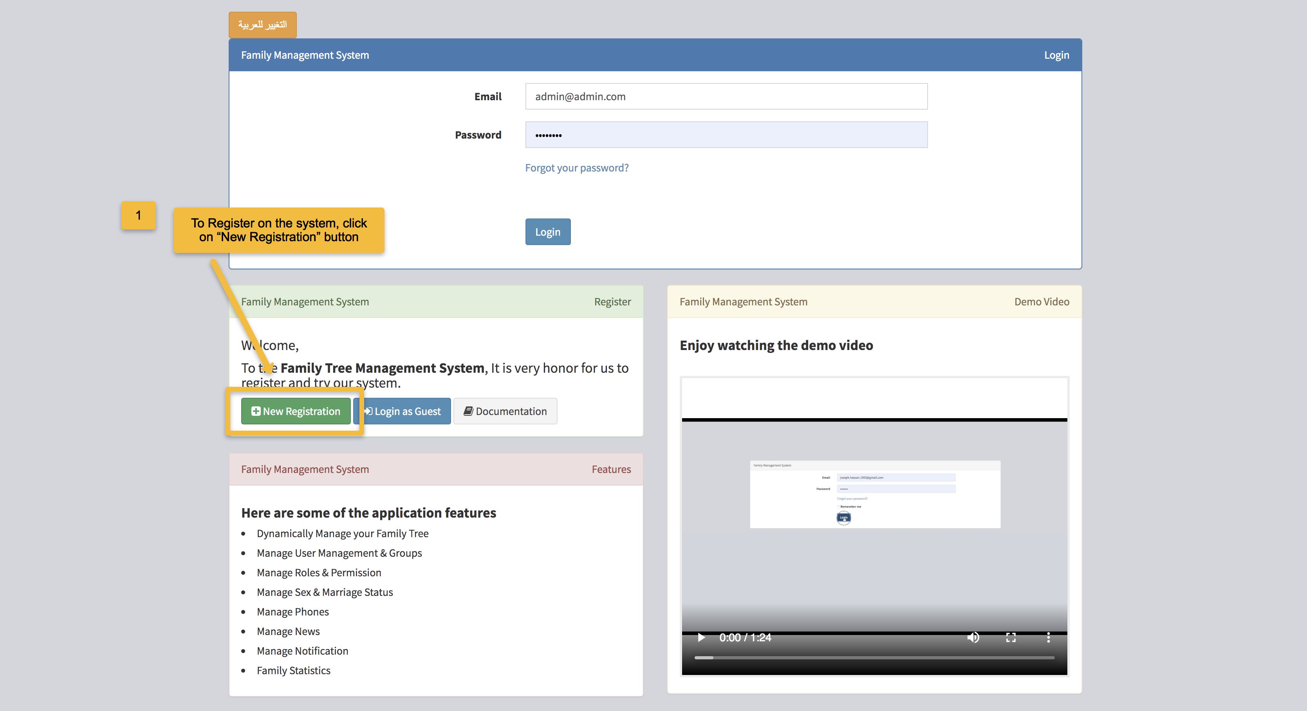Image resolution: width=1307 pixels, height=711 pixels.
Task: Open video more options menu
Action: coord(1048,637)
